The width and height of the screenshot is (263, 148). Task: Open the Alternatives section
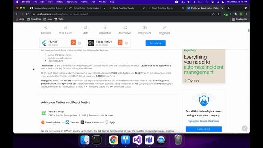click(125, 30)
